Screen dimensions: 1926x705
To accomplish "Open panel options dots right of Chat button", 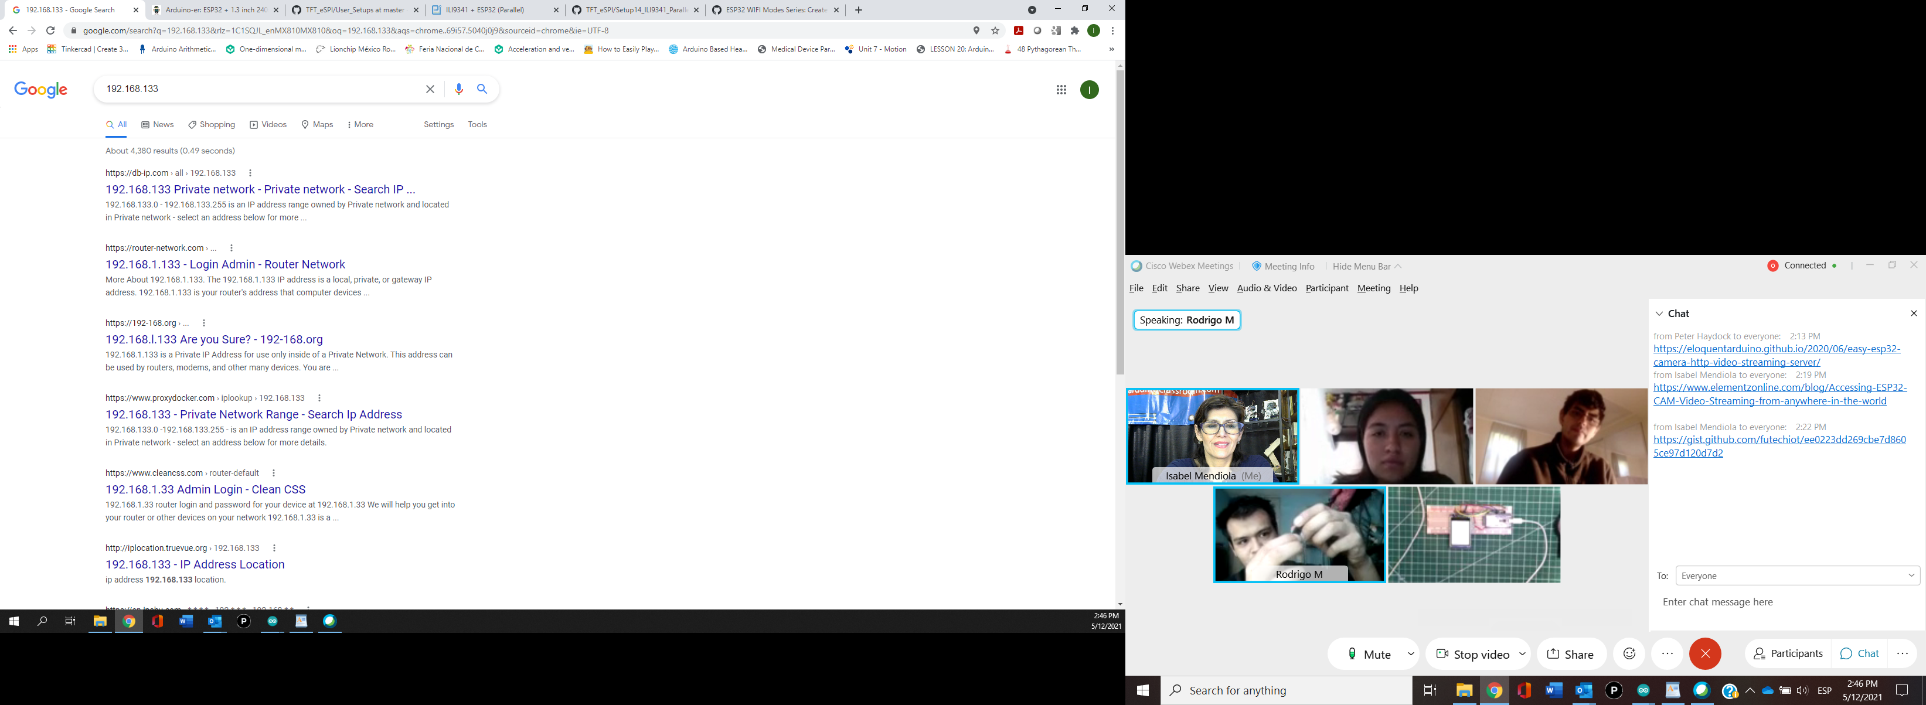I will tap(1903, 653).
